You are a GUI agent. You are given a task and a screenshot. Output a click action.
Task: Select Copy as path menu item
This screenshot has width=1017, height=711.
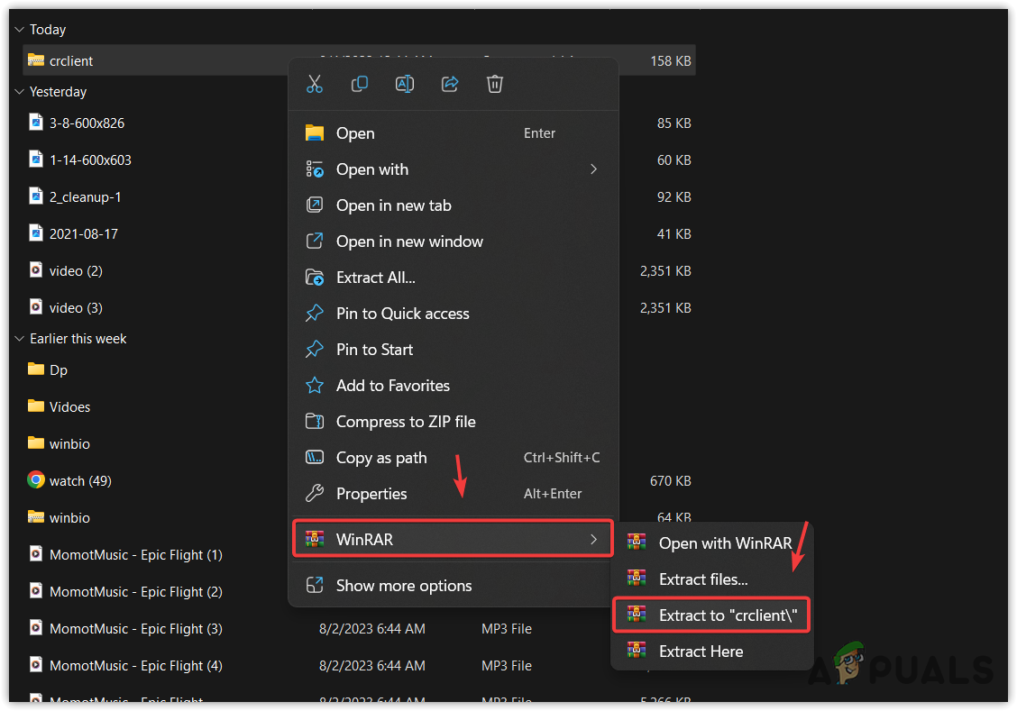click(381, 458)
